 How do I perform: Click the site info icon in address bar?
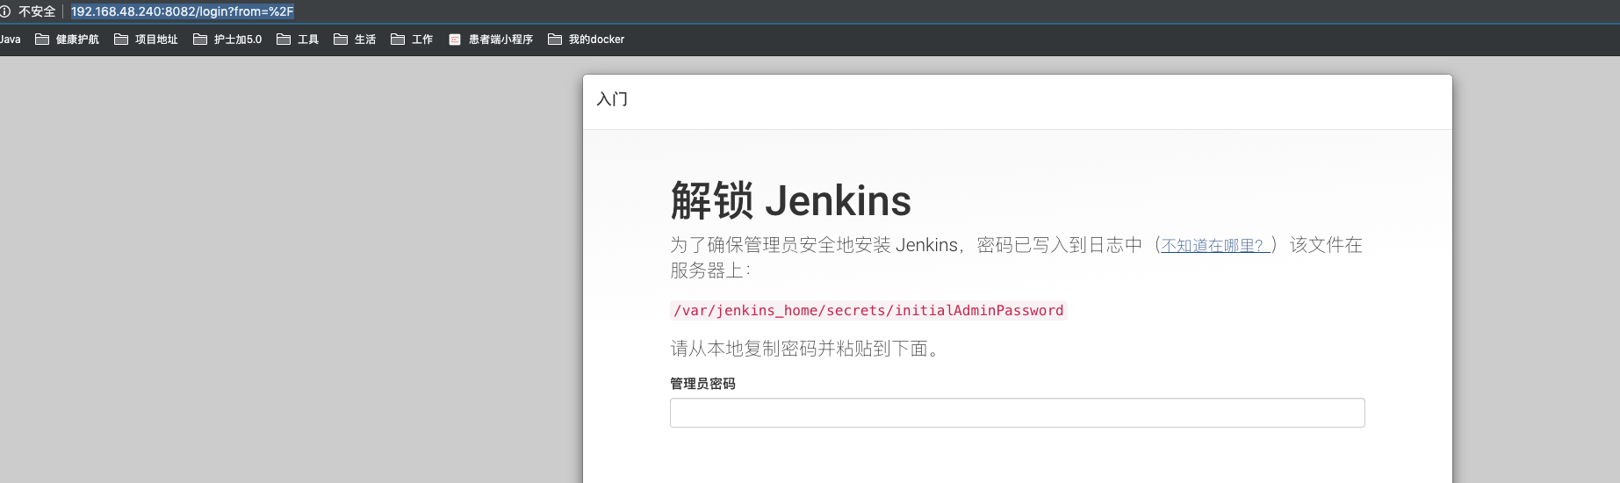tap(5, 11)
